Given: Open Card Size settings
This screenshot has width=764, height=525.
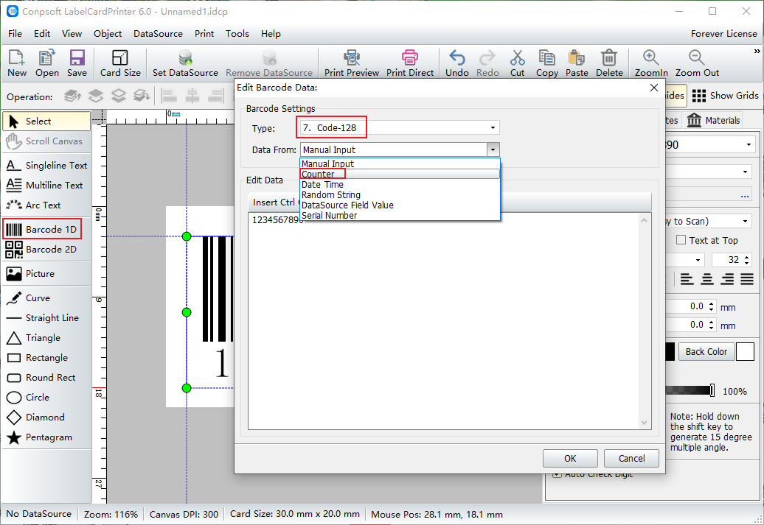Looking at the screenshot, I should tap(120, 63).
